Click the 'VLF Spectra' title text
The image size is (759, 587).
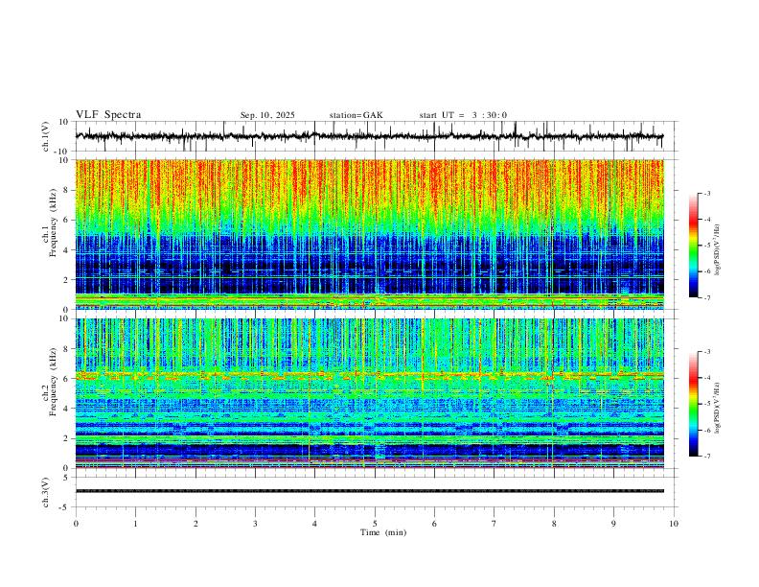point(108,115)
